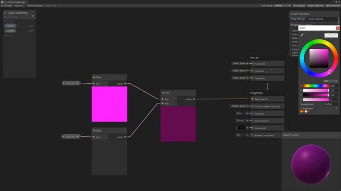This screenshot has height=191, width=341.
Task: Click the Out port of the center Multiply node
Action: point(194,99)
